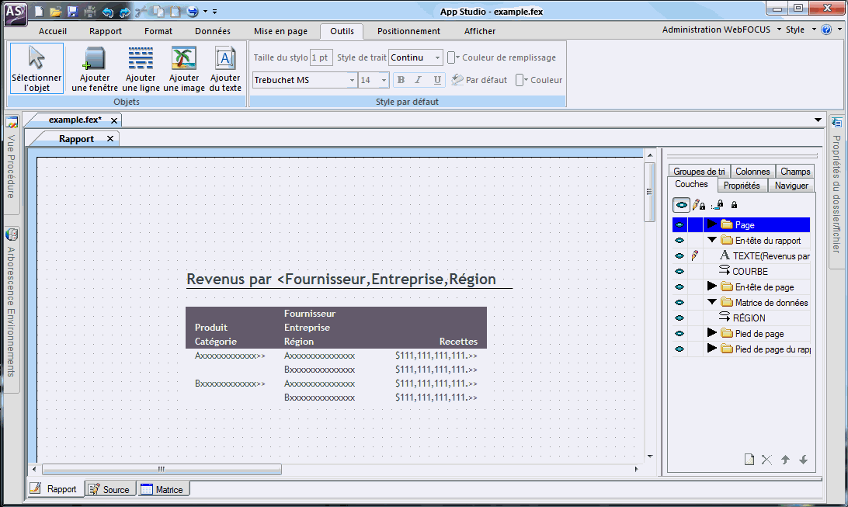848x507 pixels.
Task: Toggle visibility of RÉGION layer
Action: click(x=679, y=318)
